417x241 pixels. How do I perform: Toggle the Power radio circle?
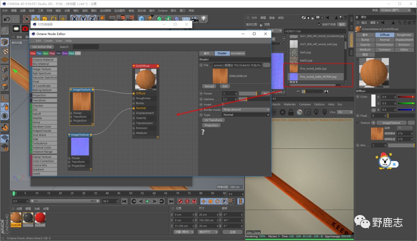pyautogui.click(x=201, y=93)
